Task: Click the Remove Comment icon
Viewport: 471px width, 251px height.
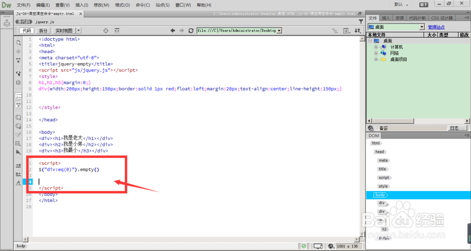Action: pyautogui.click(x=18, y=126)
